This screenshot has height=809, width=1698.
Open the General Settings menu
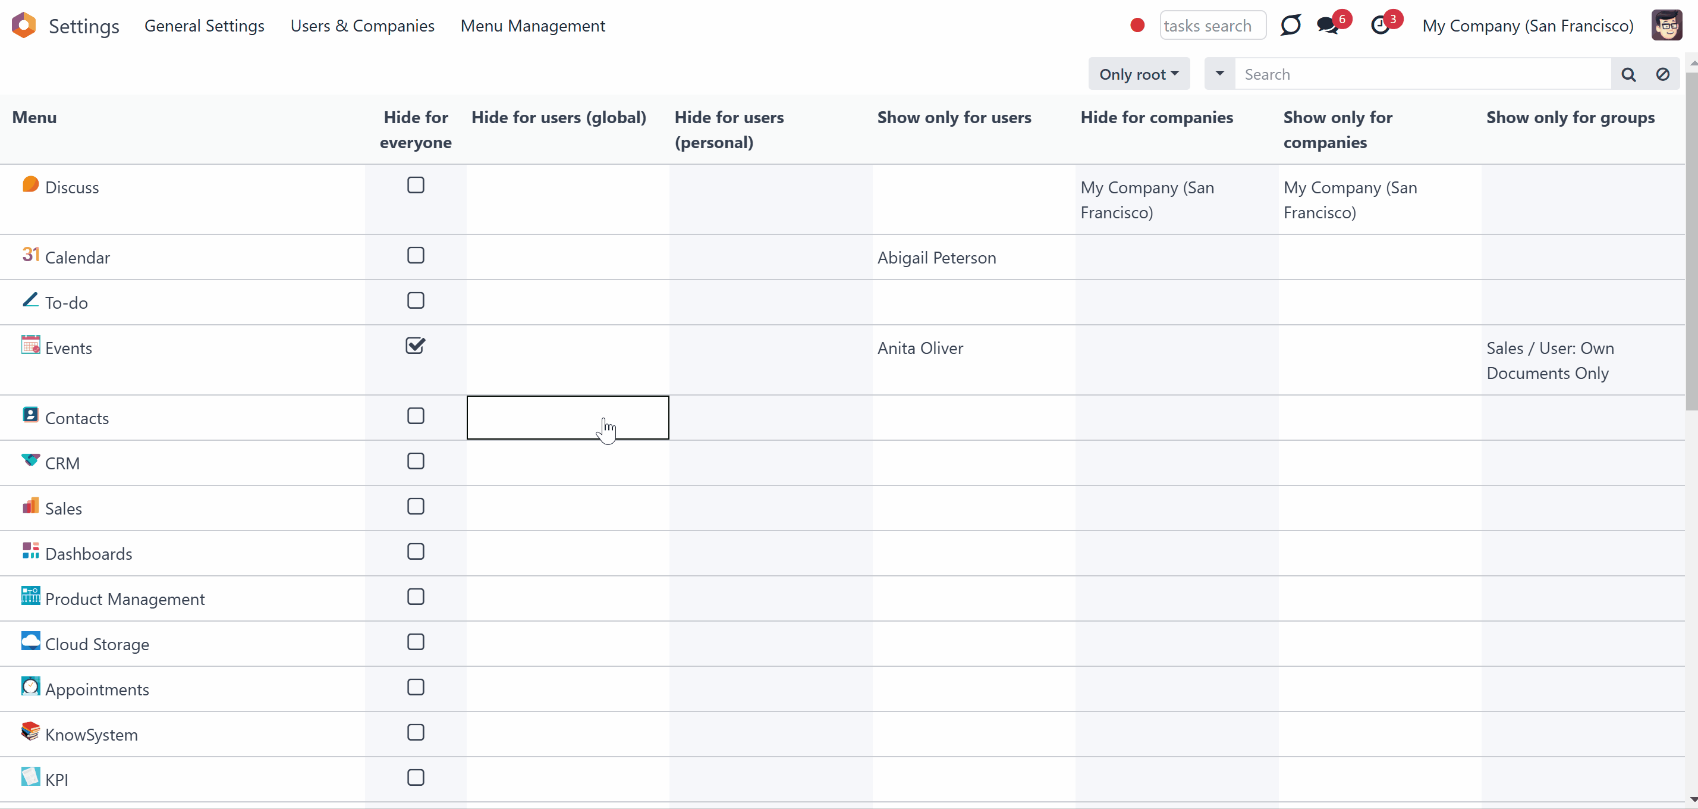tap(205, 26)
